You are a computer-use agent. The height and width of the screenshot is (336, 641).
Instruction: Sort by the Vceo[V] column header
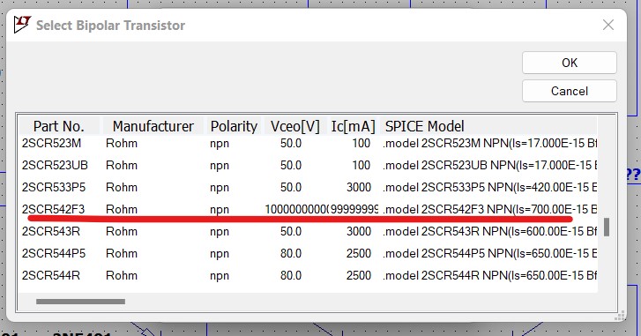click(294, 126)
